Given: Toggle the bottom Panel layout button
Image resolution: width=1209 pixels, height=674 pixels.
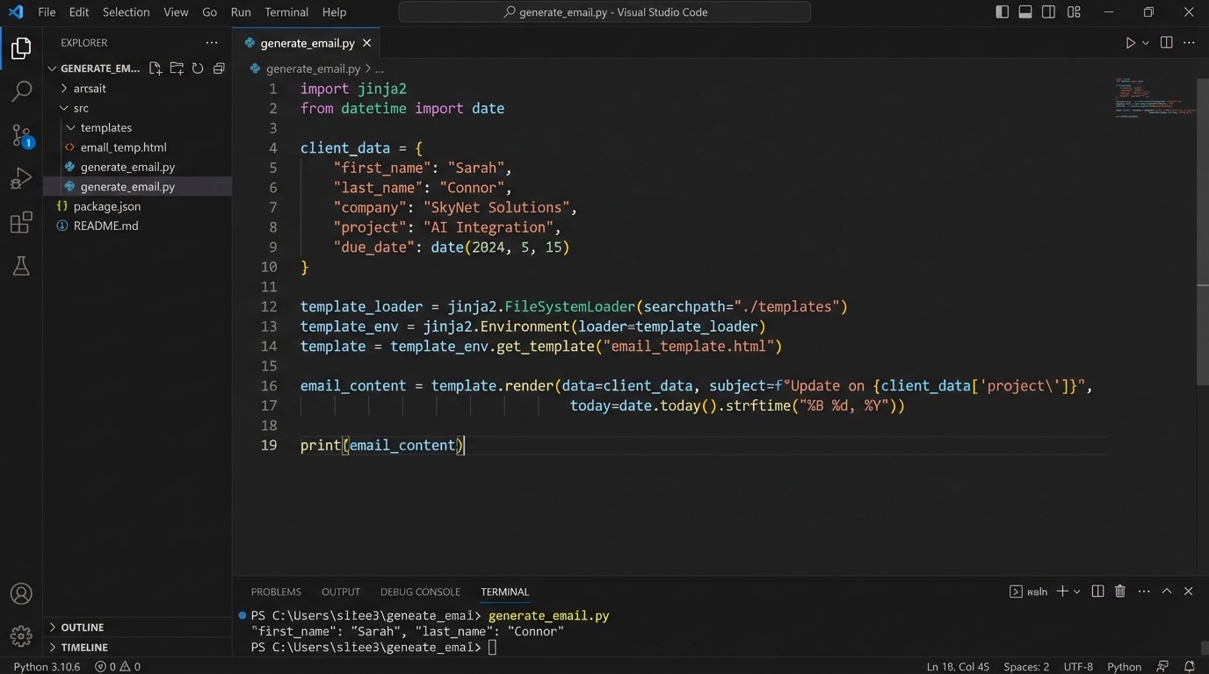Looking at the screenshot, I should coord(1025,12).
